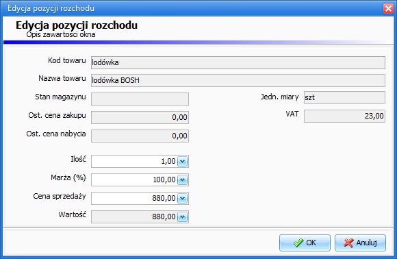The height and width of the screenshot is (259, 397).
Task: Open the Marża (%) dropdown arrow
Action: [182, 180]
